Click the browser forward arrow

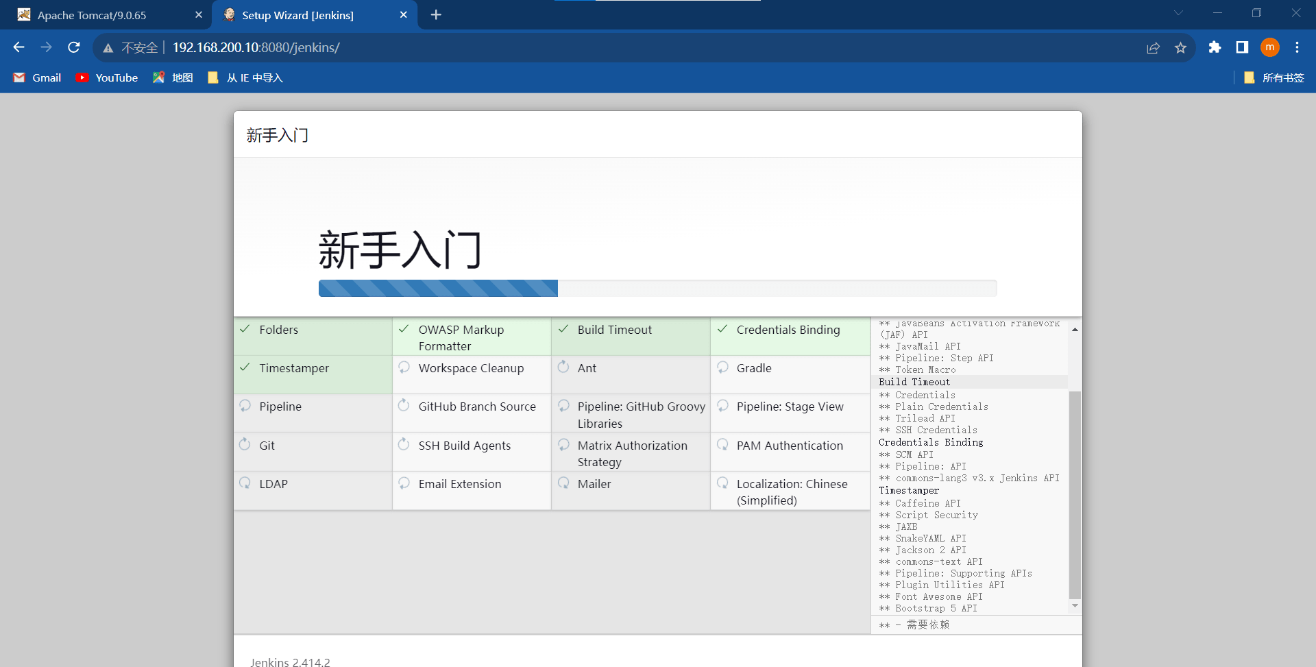coord(46,47)
